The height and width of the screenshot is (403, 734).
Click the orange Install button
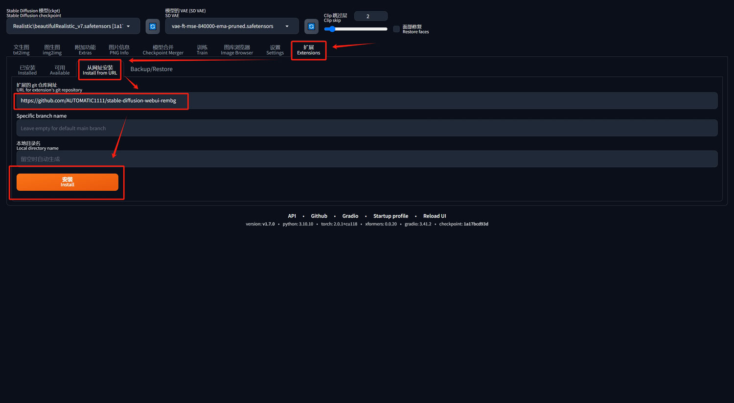click(68, 182)
